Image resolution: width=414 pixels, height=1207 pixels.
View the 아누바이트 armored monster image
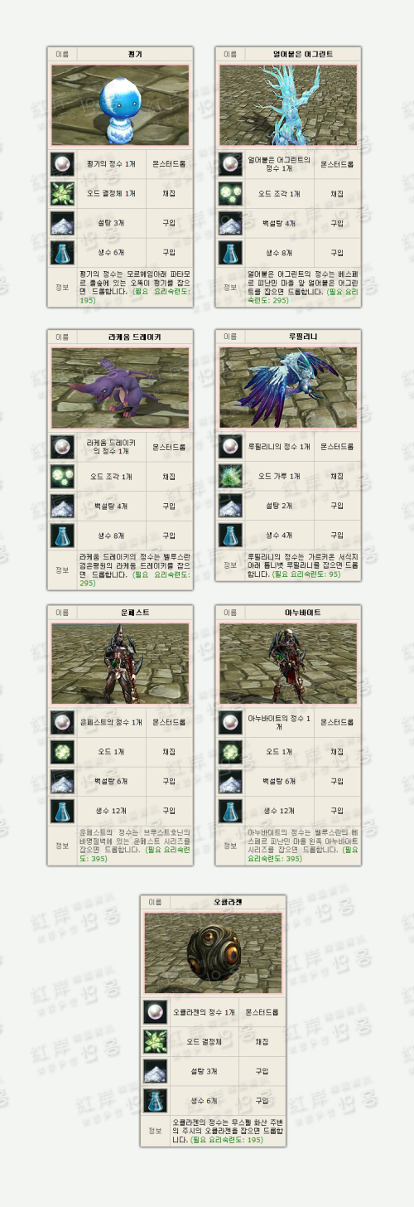288,663
